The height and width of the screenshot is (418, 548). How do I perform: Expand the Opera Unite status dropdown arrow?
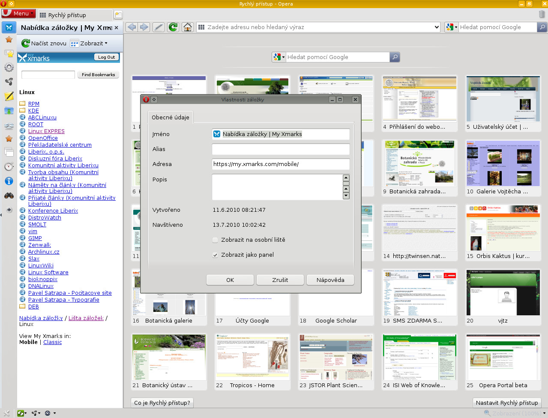[39, 413]
